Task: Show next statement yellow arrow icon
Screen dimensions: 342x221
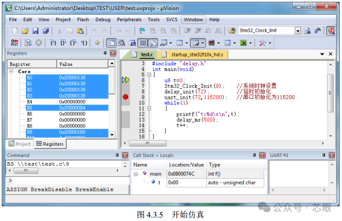Action: click(x=98, y=43)
